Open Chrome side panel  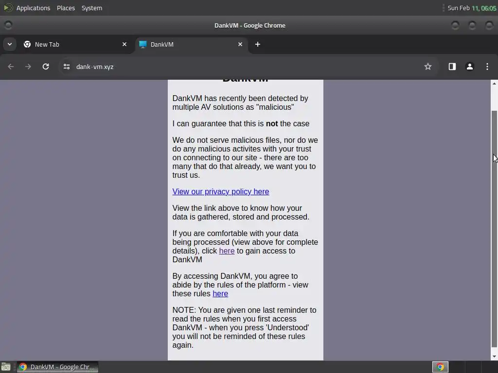452,67
